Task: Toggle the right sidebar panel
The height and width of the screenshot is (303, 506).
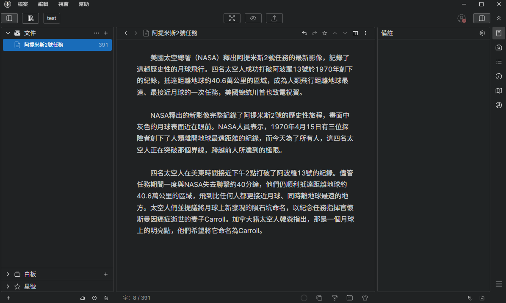Action: tap(482, 18)
